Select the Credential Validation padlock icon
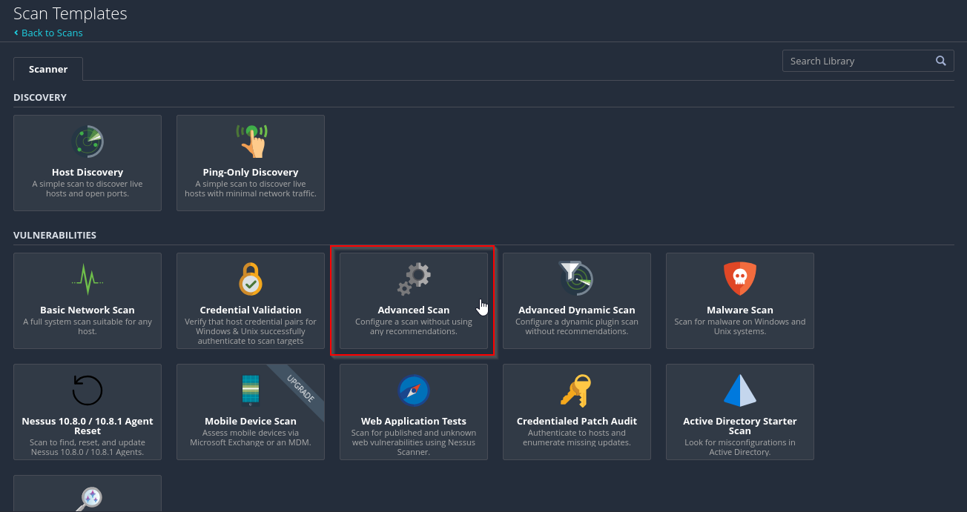The height and width of the screenshot is (512, 967). tap(251, 279)
